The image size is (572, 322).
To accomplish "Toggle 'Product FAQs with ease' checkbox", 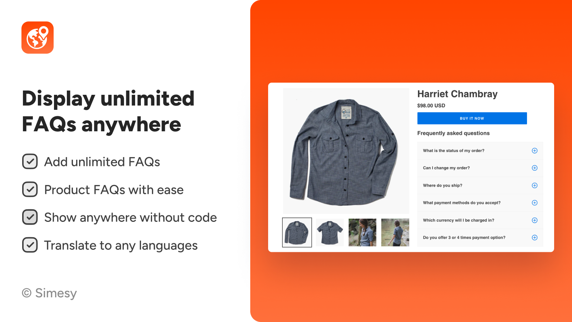I will tap(30, 189).
